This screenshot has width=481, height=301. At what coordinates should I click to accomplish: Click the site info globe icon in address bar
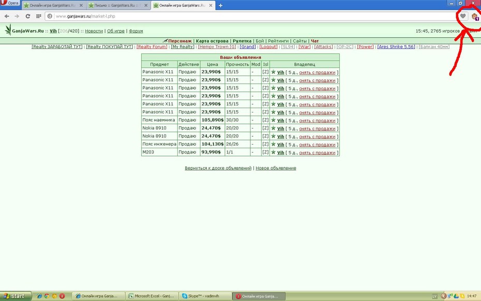(x=50, y=16)
